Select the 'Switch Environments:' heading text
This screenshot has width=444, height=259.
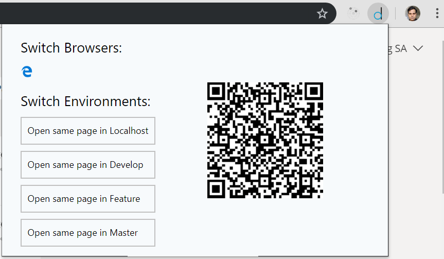85,101
